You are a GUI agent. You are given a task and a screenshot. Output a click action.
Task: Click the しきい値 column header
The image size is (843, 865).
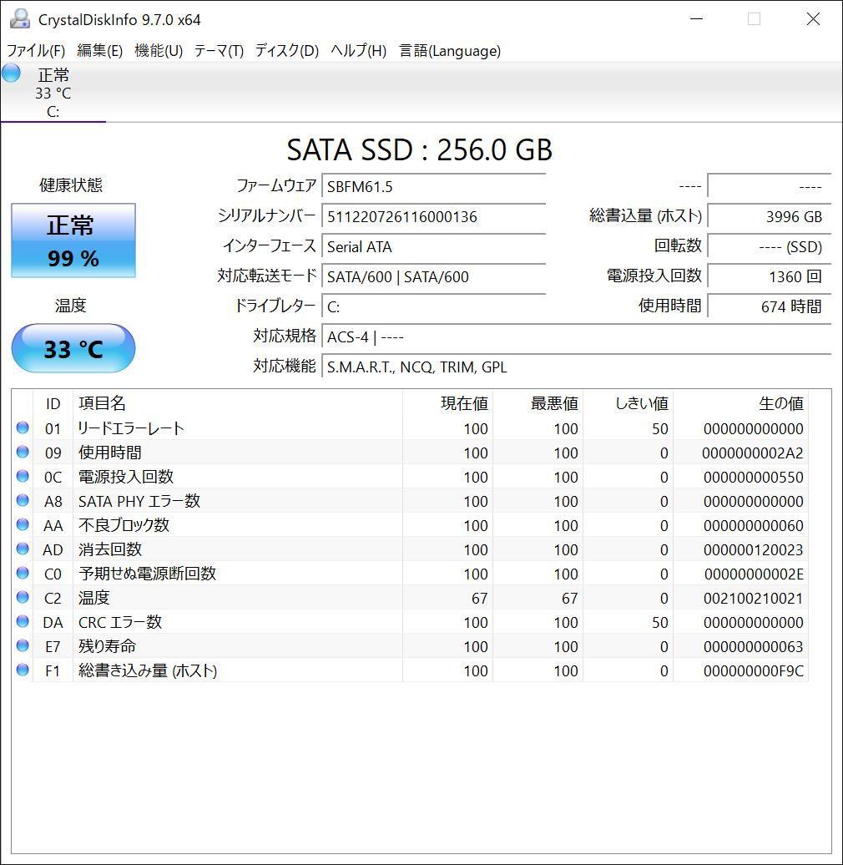(628, 404)
